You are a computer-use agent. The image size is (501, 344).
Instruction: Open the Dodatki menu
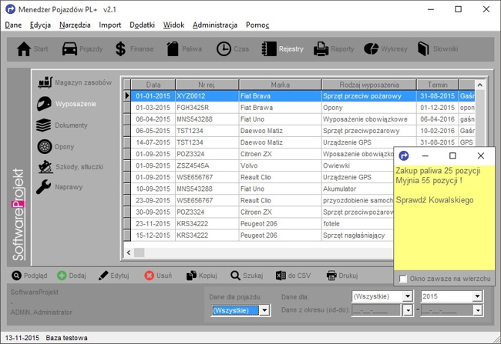click(x=142, y=25)
